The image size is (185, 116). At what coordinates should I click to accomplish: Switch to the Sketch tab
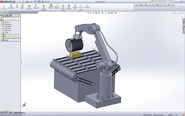pyautogui.click(x=17, y=12)
